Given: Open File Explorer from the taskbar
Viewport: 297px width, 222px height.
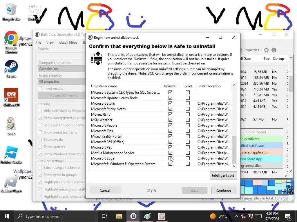Looking at the screenshot, I should [x=119, y=216].
